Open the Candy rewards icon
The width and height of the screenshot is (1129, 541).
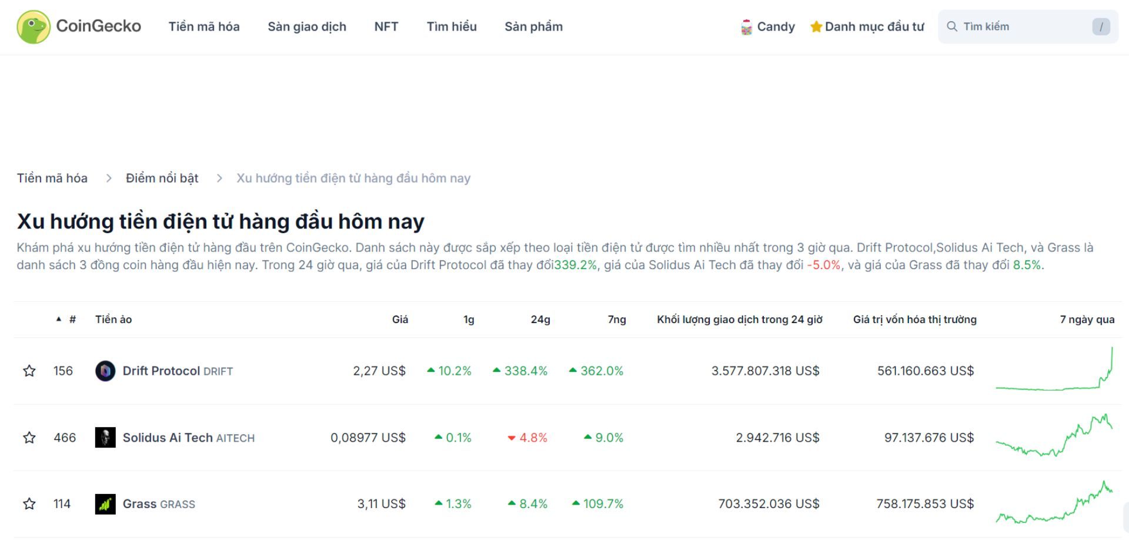(x=747, y=26)
